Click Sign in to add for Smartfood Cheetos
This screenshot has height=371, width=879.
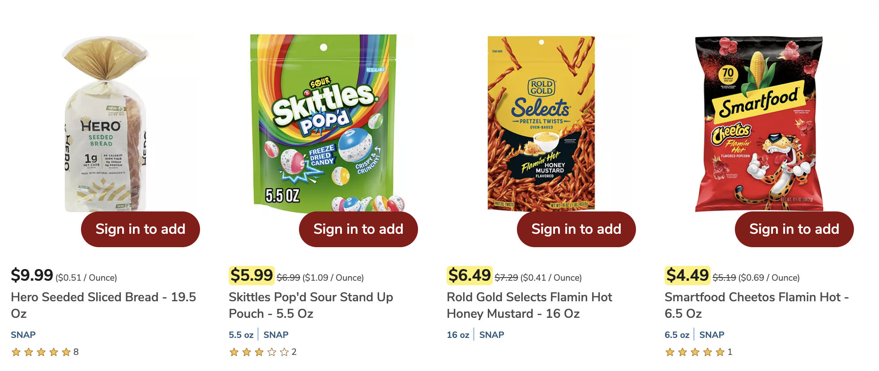794,229
